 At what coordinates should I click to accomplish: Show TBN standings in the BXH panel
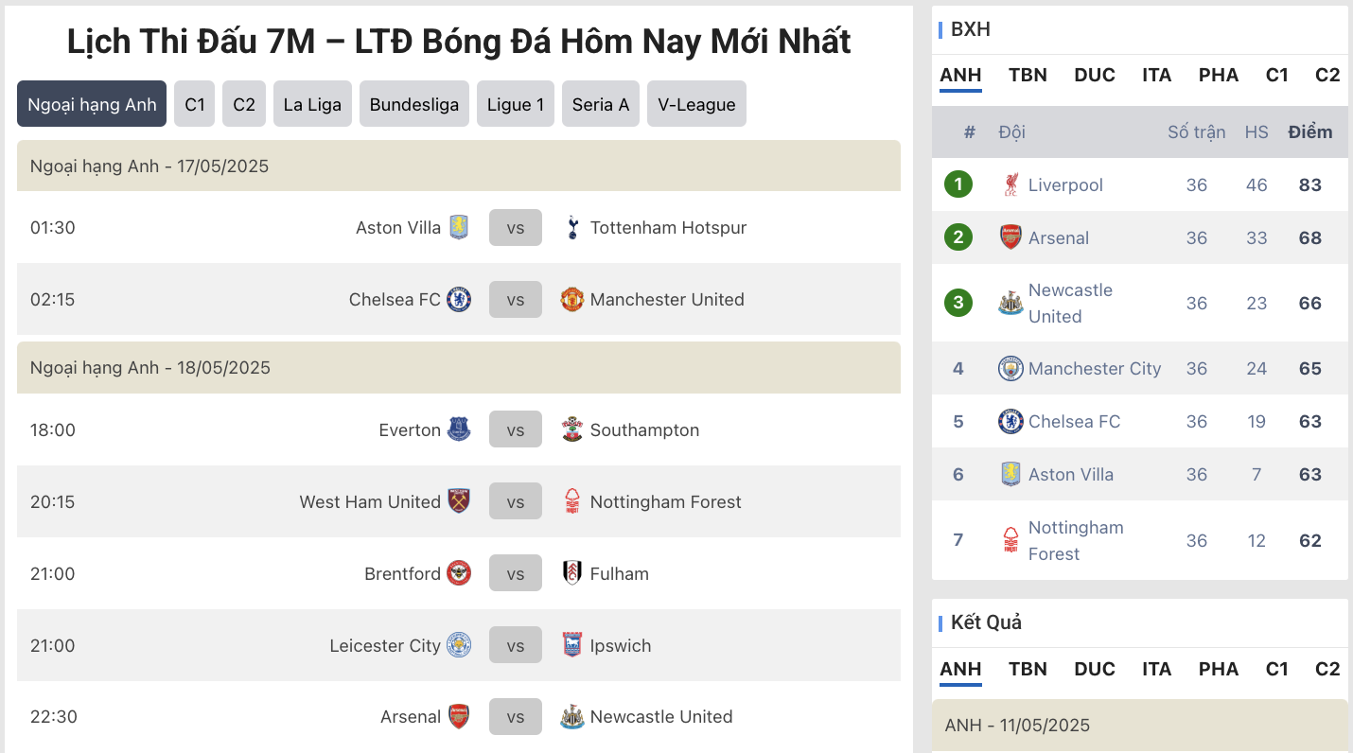point(1028,75)
